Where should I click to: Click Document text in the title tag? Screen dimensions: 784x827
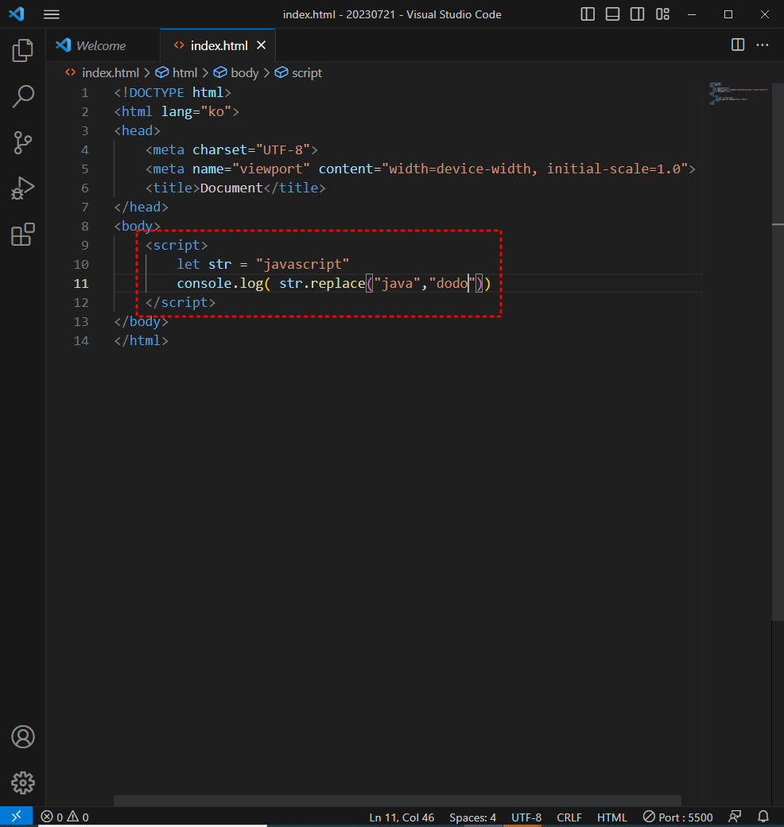[231, 188]
